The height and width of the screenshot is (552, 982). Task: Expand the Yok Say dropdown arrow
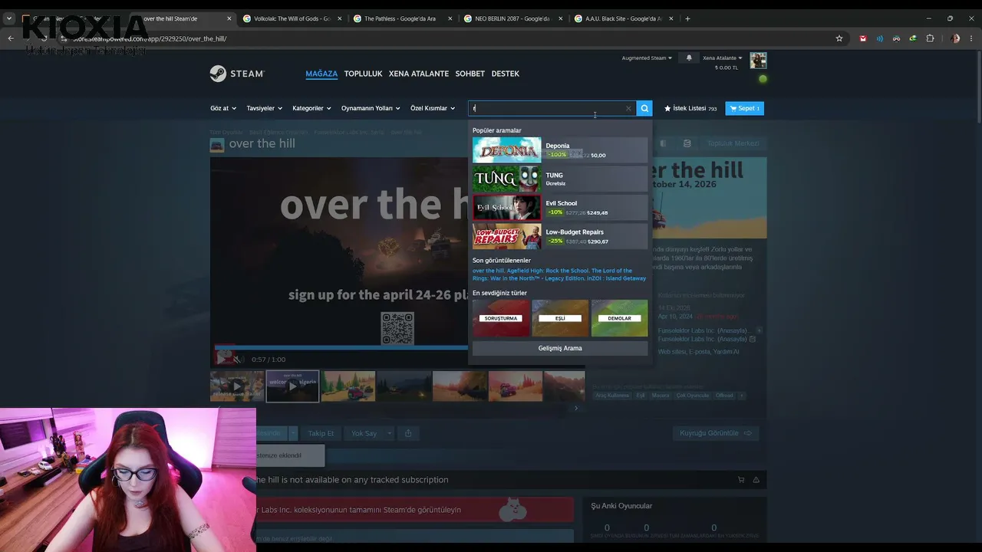coord(389,433)
